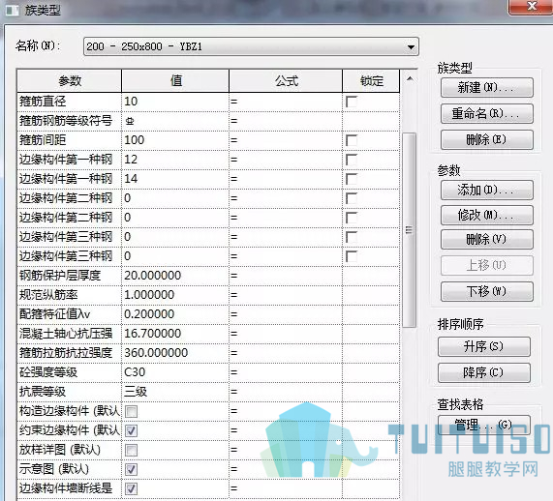Click the 箍筋直径 parameter name

[43, 102]
